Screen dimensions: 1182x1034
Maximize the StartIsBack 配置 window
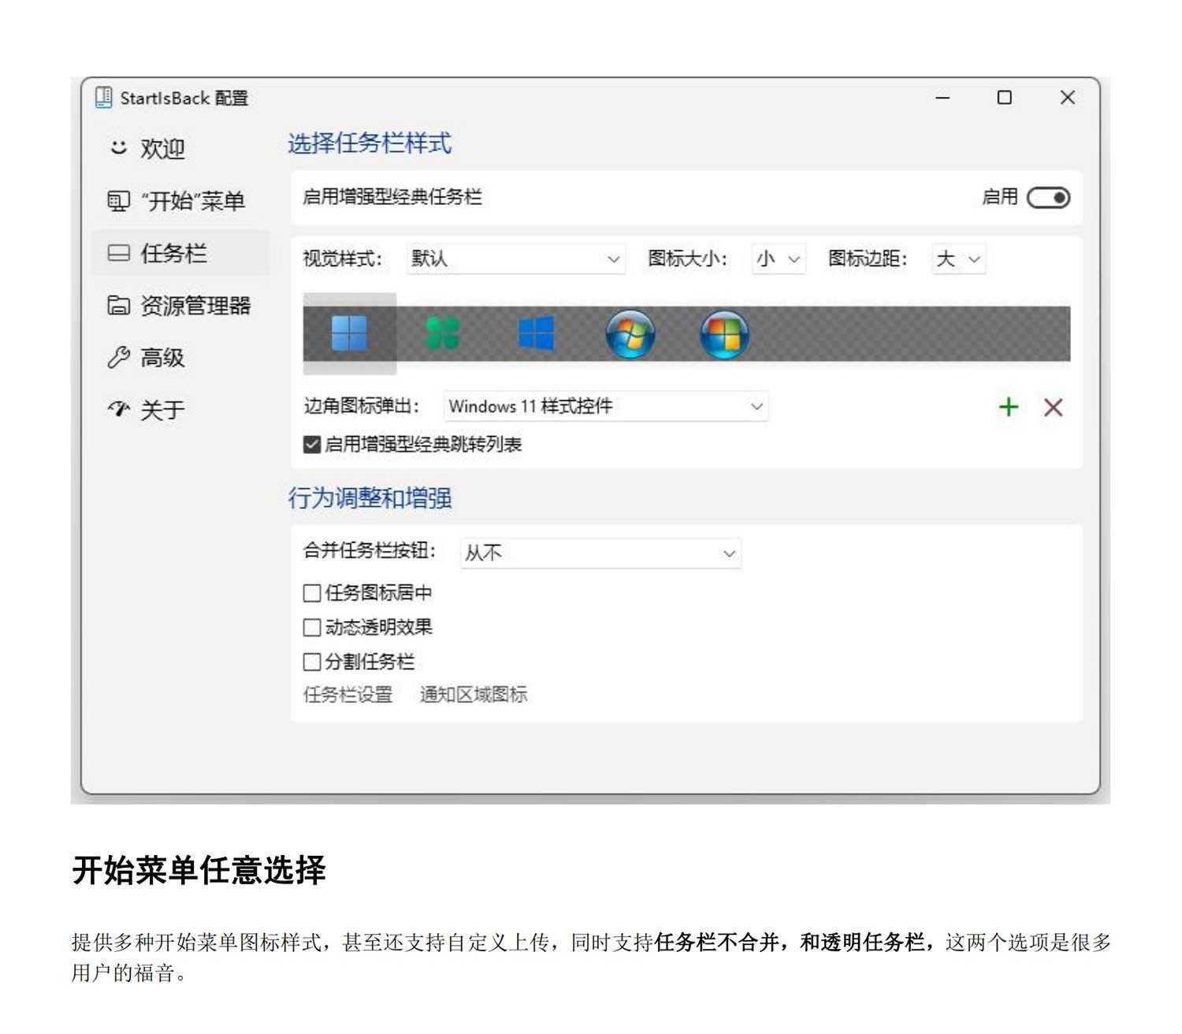[x=1004, y=98]
